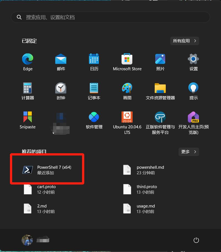Image resolution: width=221 pixels, height=252 pixels.
Task: Open 文件资源管理器 file explorer
Action: pyautogui.click(x=160, y=91)
